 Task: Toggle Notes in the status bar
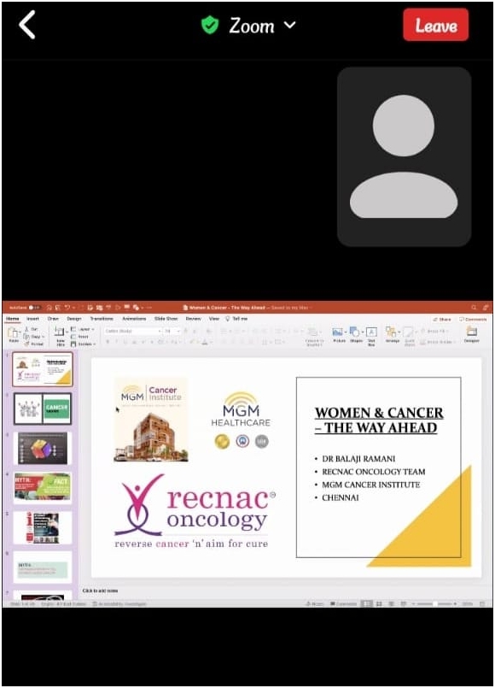(314, 604)
